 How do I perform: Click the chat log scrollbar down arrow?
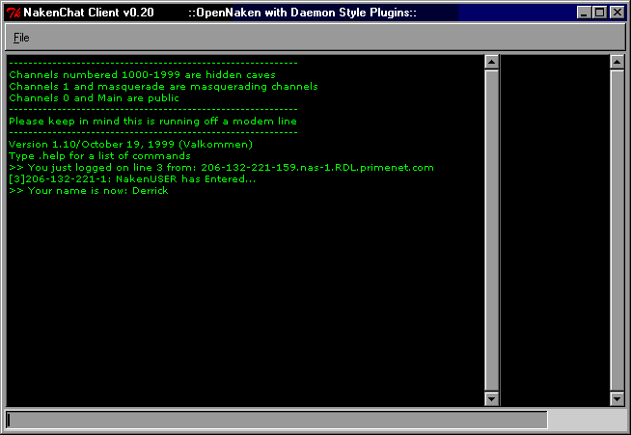[x=492, y=398]
